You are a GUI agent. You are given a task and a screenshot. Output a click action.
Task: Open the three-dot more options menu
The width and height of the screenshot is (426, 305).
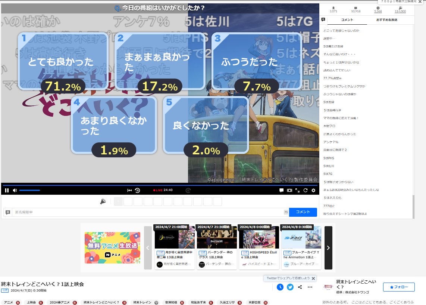pos(310,287)
